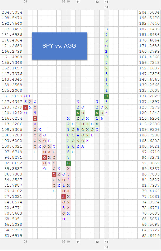Click the 9 cell in row 161.4368
Screen dimensions: 161x251
pos(106,57)
